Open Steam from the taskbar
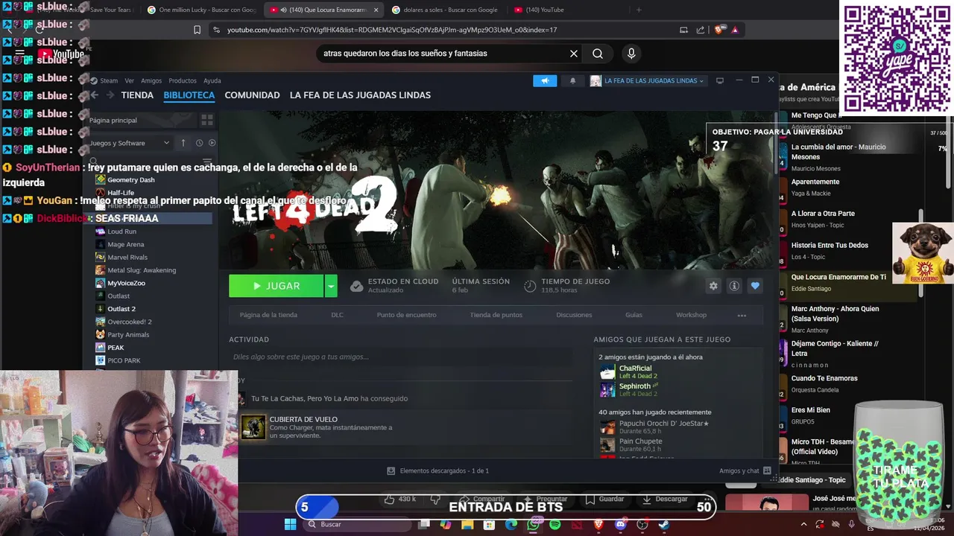Image resolution: width=954 pixels, height=536 pixels. (663, 525)
